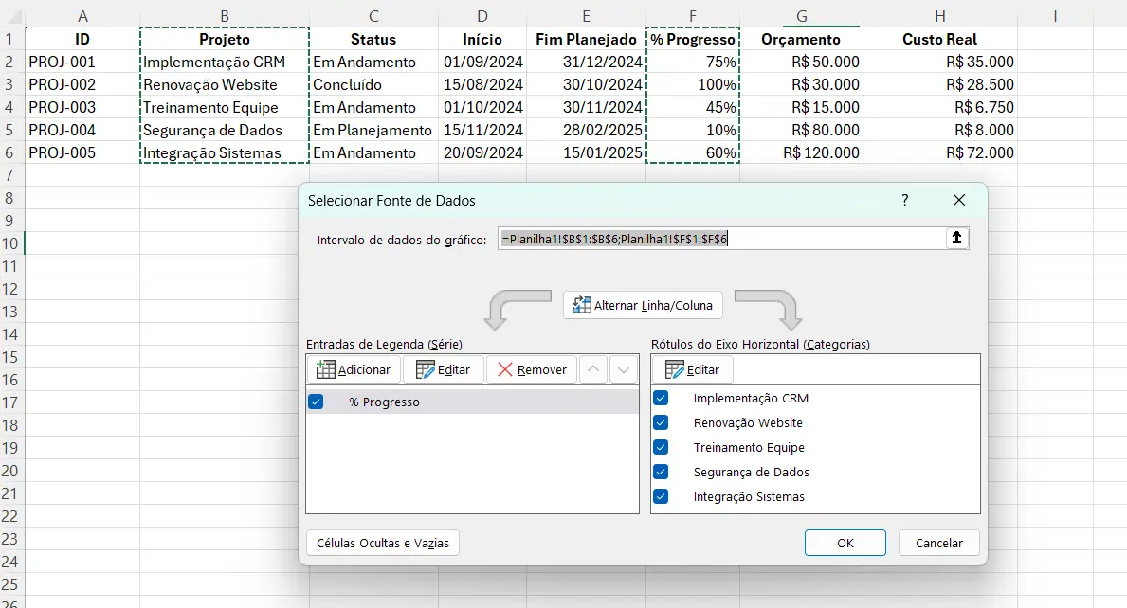Open dialog help question mark
This screenshot has width=1127, height=608.
pos(905,200)
